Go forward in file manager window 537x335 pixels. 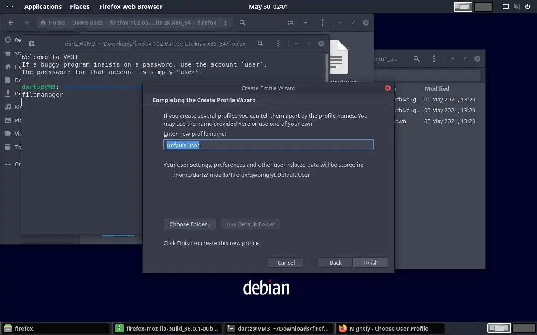click(x=26, y=23)
